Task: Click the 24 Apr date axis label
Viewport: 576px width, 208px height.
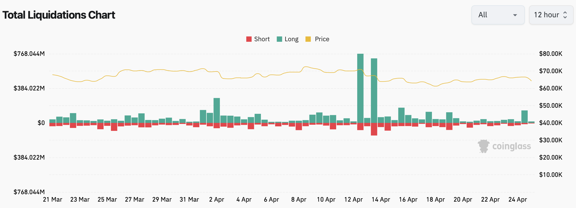Action: click(518, 199)
